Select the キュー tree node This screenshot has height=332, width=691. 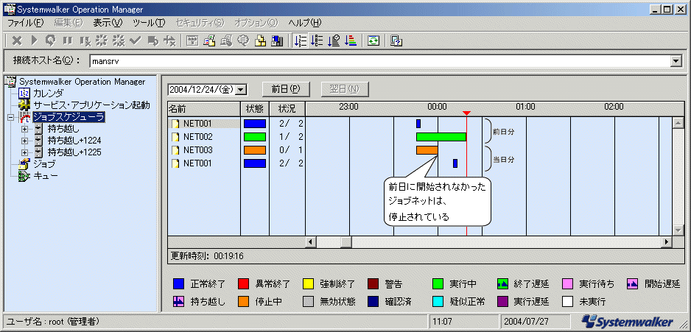[x=46, y=176]
